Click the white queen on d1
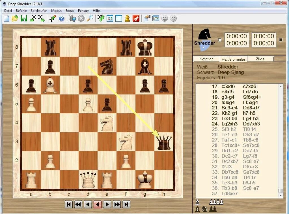 (x=88, y=180)
